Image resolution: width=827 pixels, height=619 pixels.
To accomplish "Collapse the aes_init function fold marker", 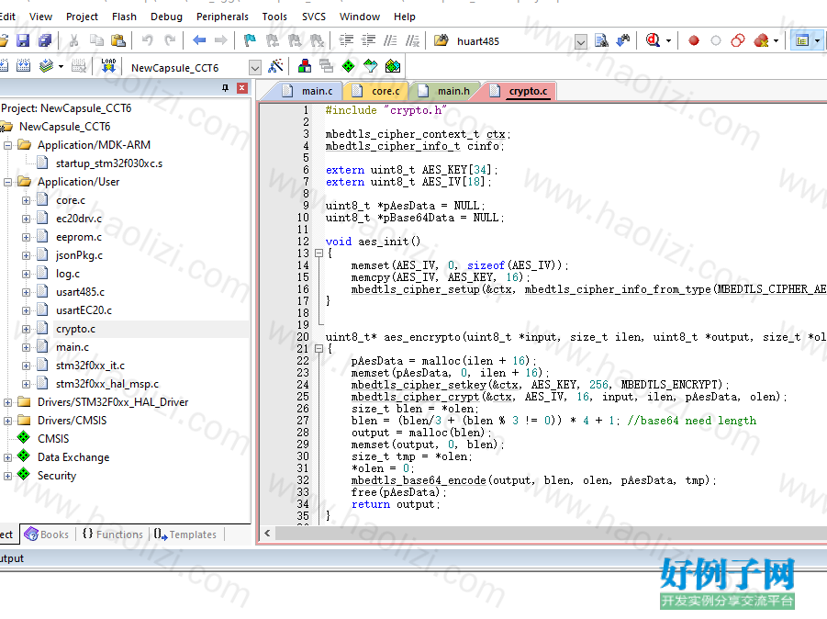I will 319,253.
